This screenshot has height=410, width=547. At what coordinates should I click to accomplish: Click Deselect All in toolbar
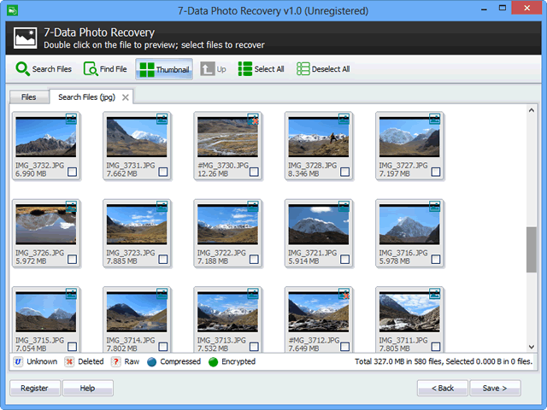tap(323, 69)
